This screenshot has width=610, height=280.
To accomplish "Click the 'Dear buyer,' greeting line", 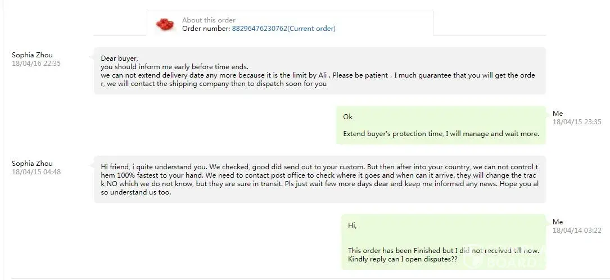I will click(119, 58).
